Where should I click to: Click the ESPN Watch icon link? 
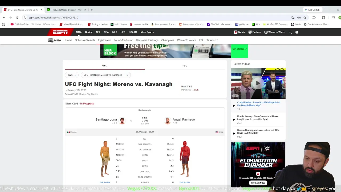pos(239,32)
